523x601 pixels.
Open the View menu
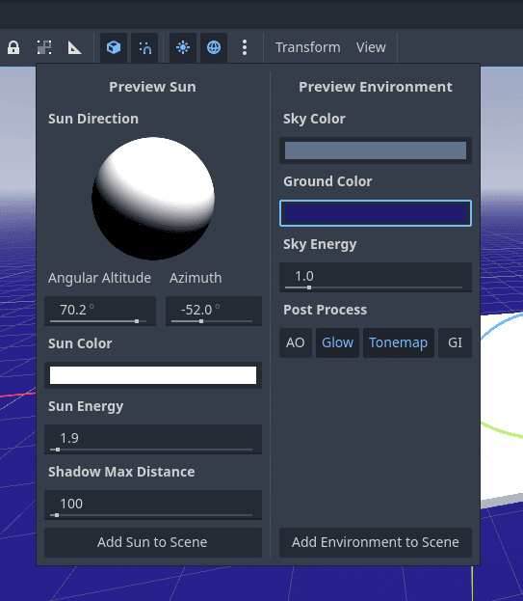coord(371,47)
